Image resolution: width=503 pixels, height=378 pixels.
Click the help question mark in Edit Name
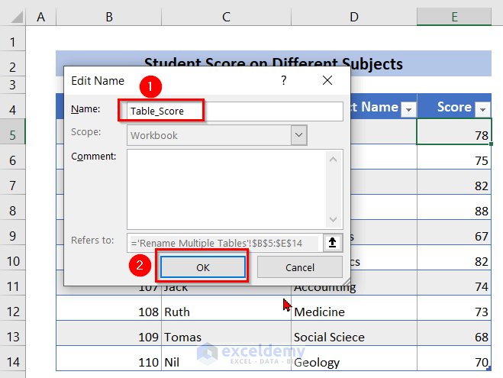coord(284,80)
